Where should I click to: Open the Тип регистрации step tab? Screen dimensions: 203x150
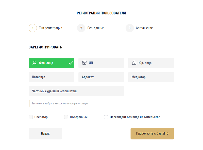pyautogui.click(x=50, y=28)
